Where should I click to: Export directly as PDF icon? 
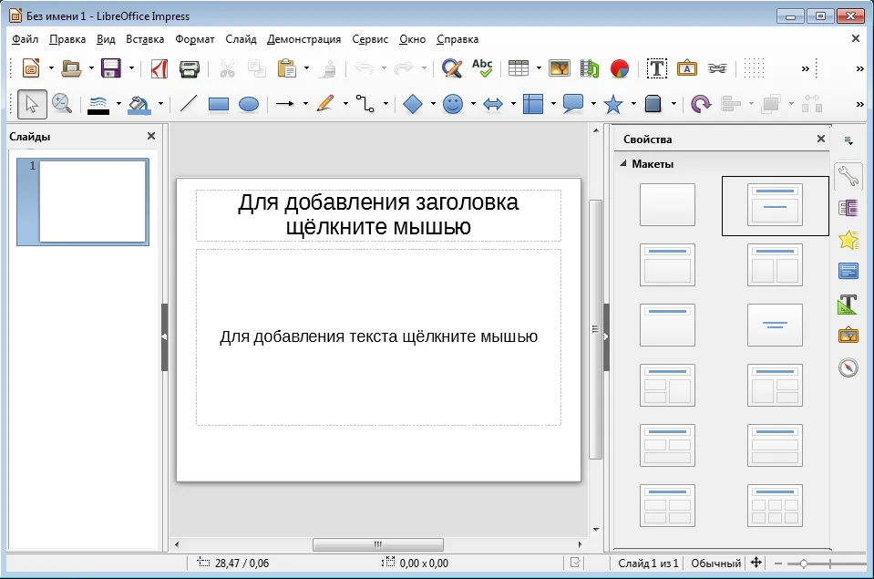click(x=159, y=68)
